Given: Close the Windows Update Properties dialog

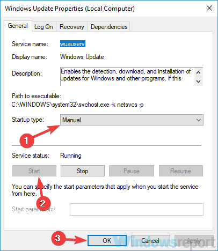Looking at the screenshot, I should tap(209, 8).
